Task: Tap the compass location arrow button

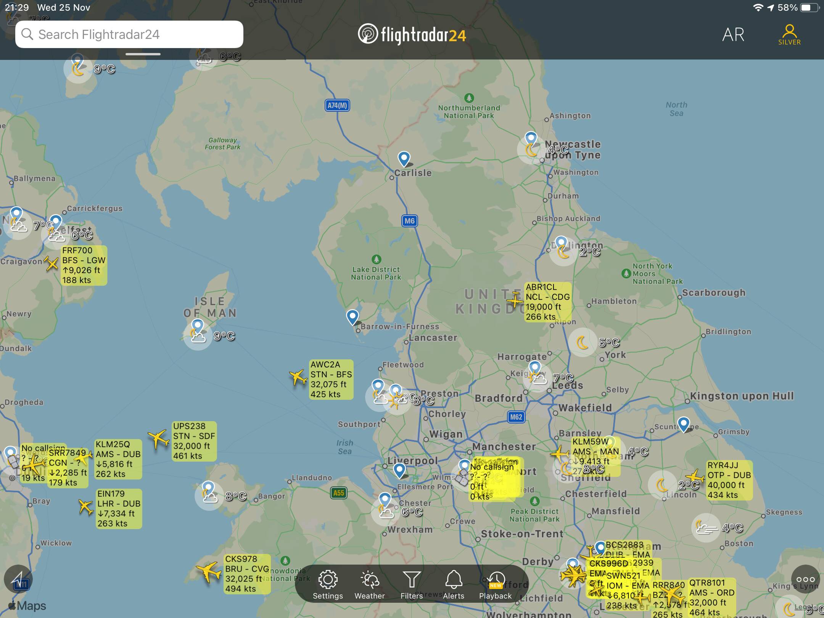Action: 18,579
